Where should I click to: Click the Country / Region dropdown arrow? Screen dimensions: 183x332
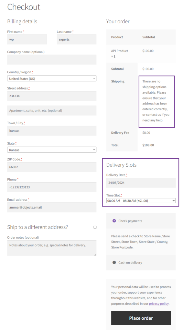(94, 78)
